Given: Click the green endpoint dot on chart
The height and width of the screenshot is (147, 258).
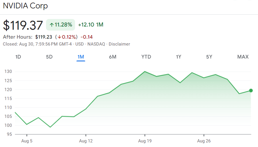Looking at the screenshot, I should [x=251, y=91].
